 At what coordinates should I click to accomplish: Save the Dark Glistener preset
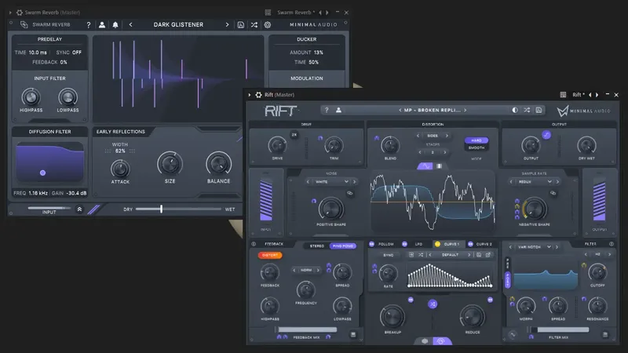[x=241, y=25]
